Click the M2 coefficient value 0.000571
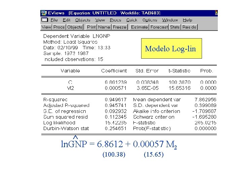242x181 pixels. click(x=116, y=88)
